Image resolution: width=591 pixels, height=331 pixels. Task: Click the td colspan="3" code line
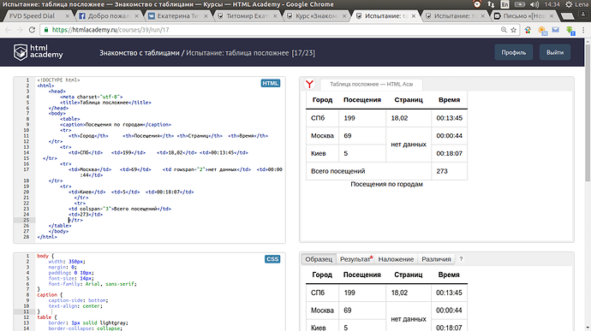pos(120,209)
